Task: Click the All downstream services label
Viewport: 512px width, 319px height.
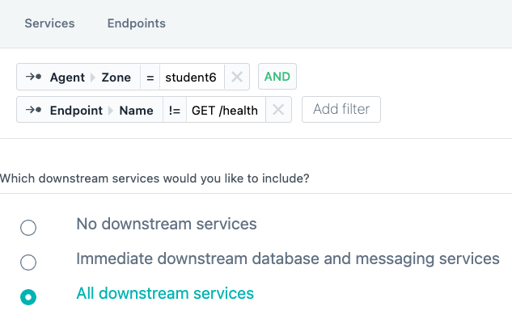Action: click(165, 293)
